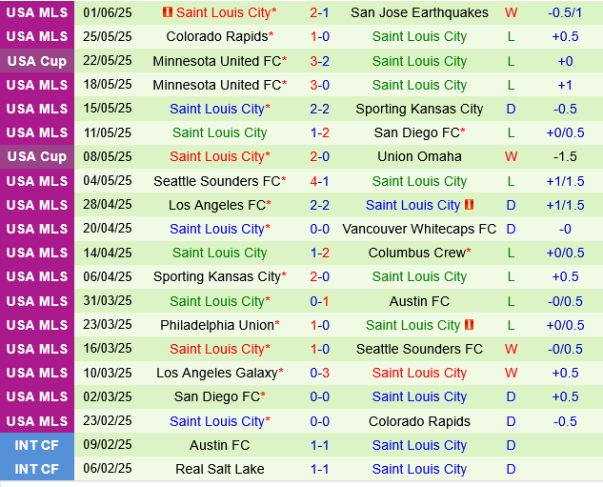Image resolution: width=603 pixels, height=487 pixels.
Task: Click Colorado Rapids in the 25/05/25 match
Action: tap(217, 36)
